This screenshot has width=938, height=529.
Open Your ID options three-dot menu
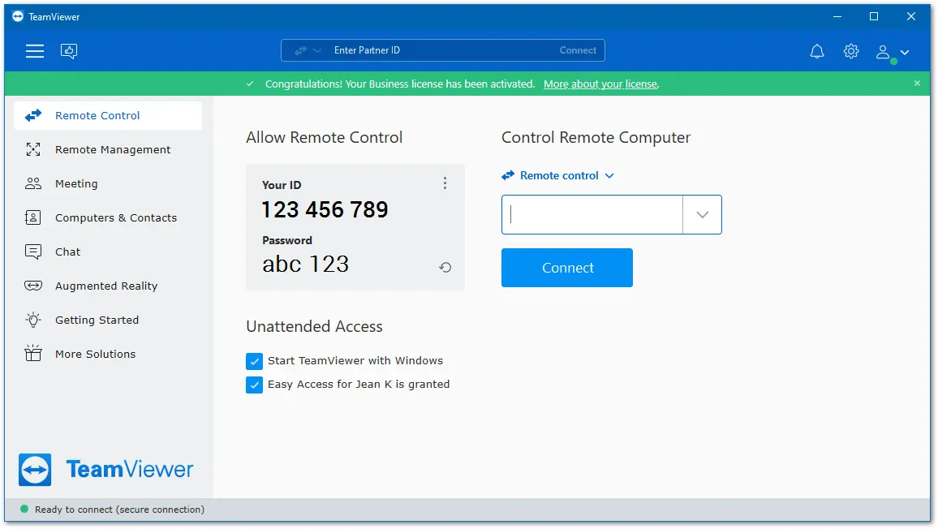tap(445, 183)
